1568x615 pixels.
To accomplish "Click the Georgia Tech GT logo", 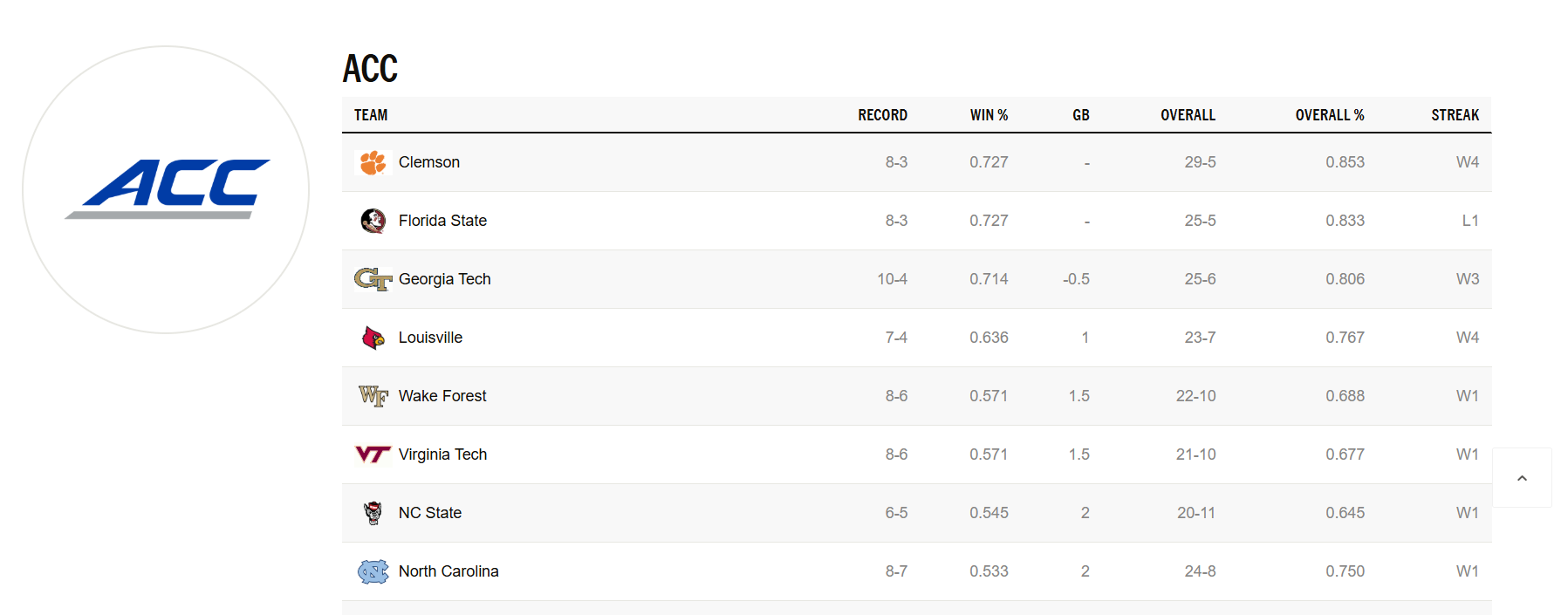I will (x=373, y=278).
